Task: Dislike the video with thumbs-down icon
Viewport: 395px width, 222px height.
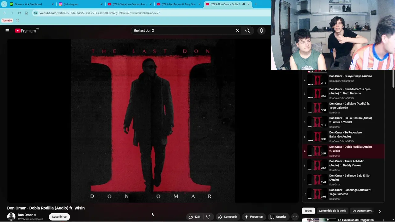Action: [x=208, y=217]
